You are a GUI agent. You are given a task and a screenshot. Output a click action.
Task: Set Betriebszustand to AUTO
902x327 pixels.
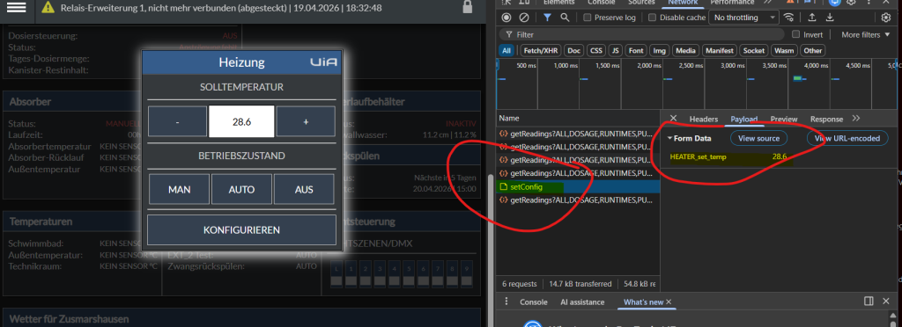[x=241, y=189]
